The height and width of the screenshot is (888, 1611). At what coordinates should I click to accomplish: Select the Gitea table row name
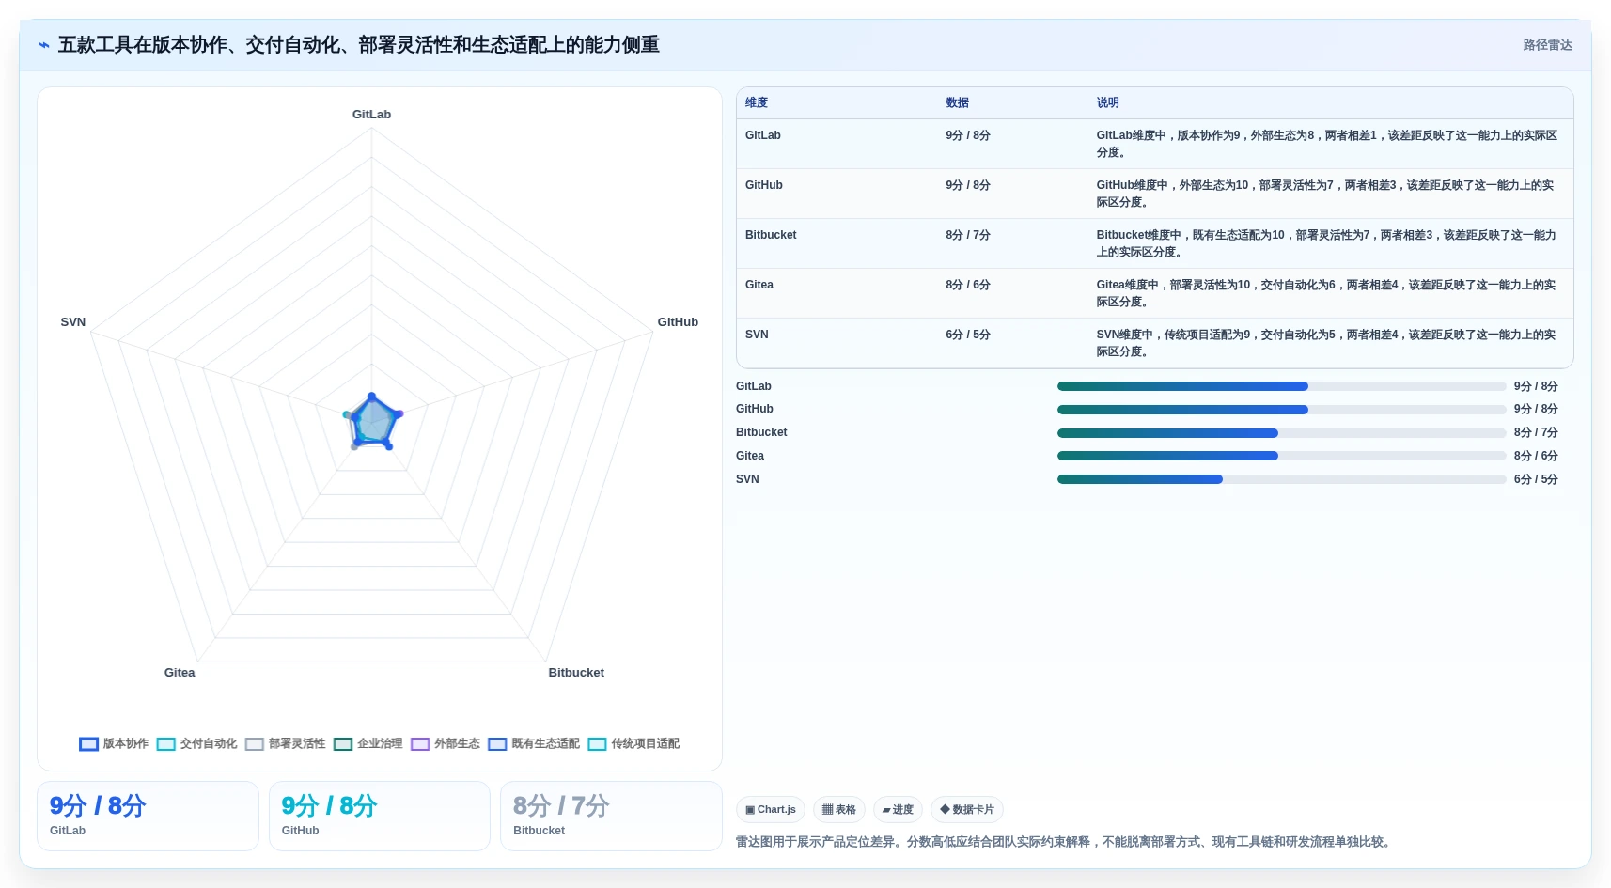pos(759,285)
